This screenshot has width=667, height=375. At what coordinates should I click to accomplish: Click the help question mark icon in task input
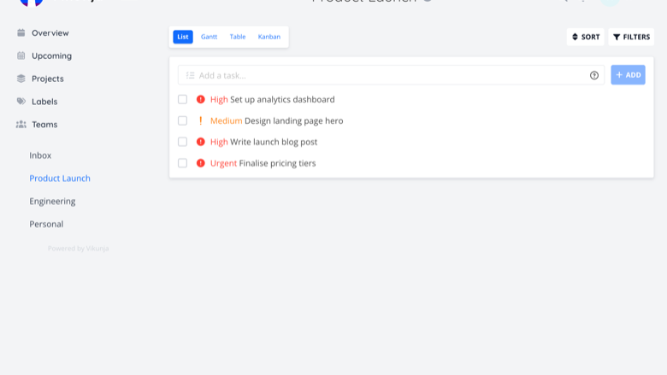(x=593, y=75)
